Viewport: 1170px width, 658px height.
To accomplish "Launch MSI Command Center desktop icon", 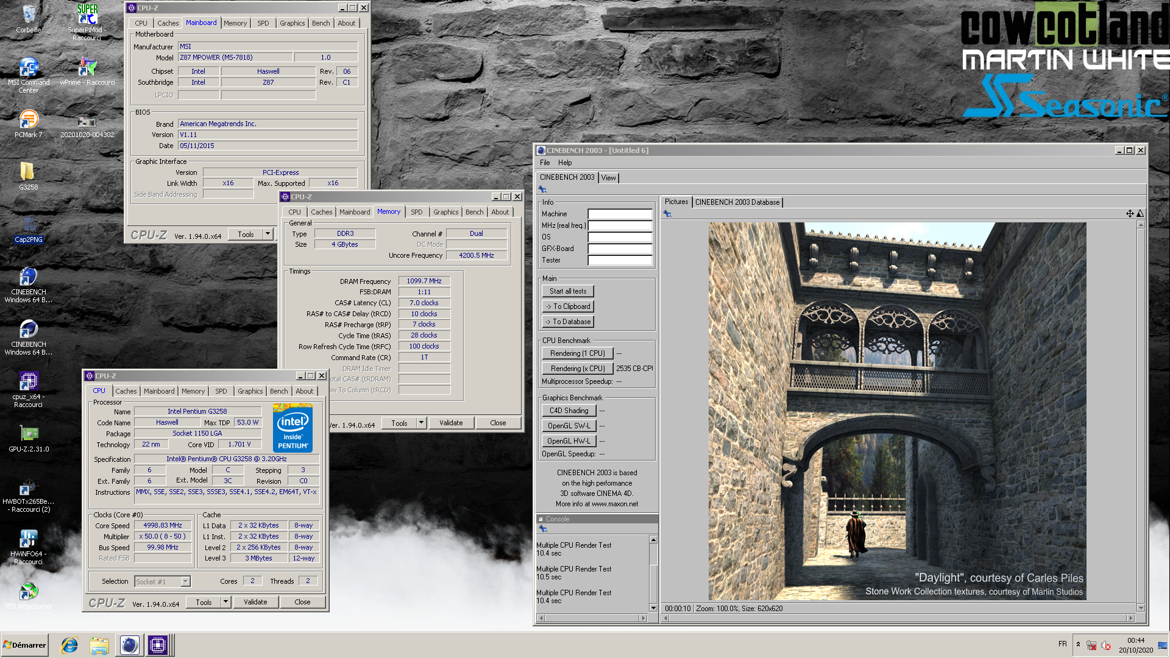I will 29,75.
